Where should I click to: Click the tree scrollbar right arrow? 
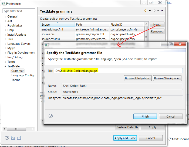click(33, 129)
